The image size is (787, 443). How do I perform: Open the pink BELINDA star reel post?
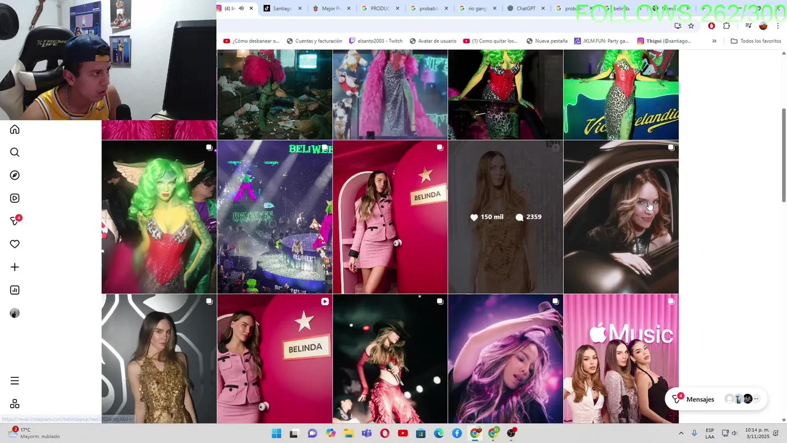(275, 359)
